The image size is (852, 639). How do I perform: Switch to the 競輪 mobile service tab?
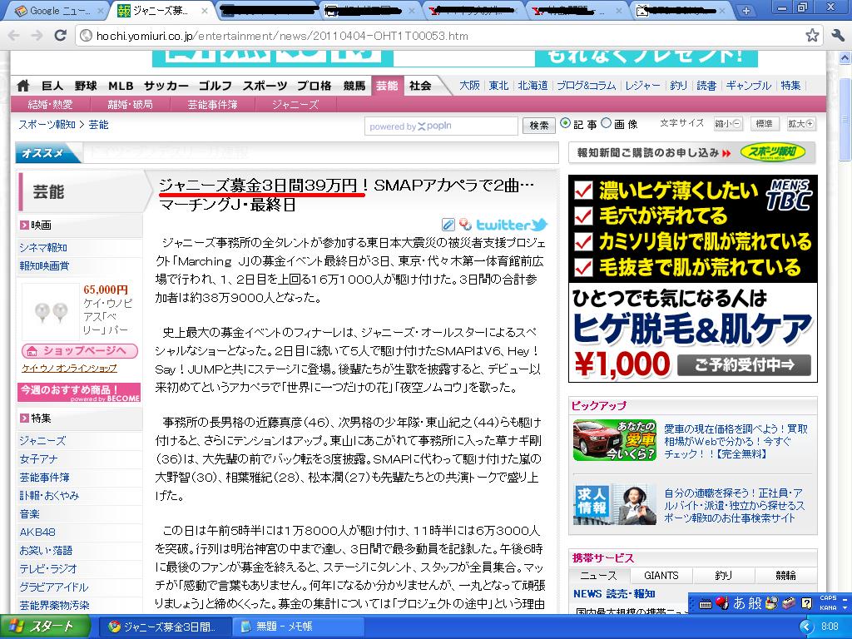785,576
